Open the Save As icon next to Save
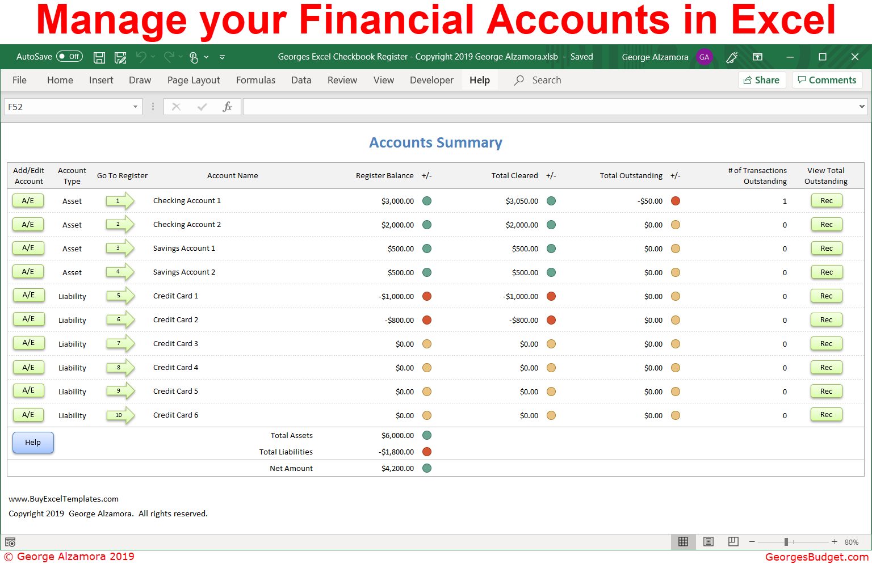This screenshot has height=564, width=872. (x=120, y=57)
